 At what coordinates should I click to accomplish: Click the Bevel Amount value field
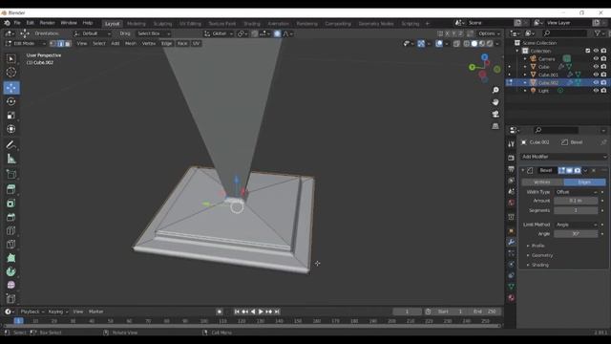(x=576, y=201)
